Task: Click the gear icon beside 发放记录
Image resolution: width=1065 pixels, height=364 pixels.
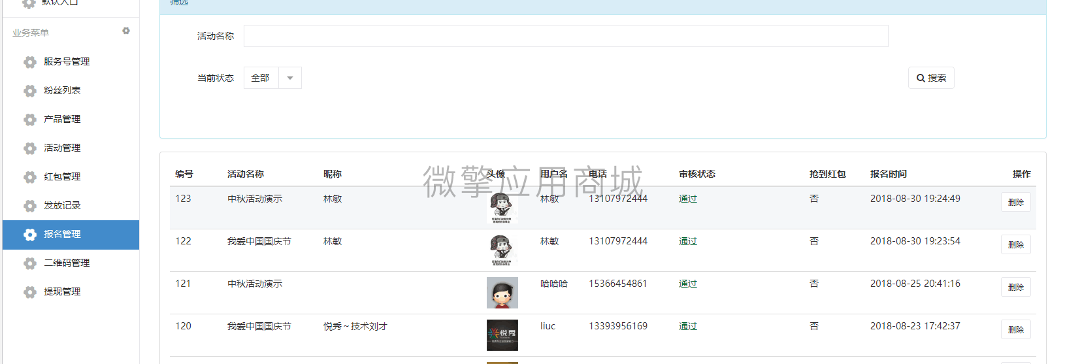Action: (29, 206)
